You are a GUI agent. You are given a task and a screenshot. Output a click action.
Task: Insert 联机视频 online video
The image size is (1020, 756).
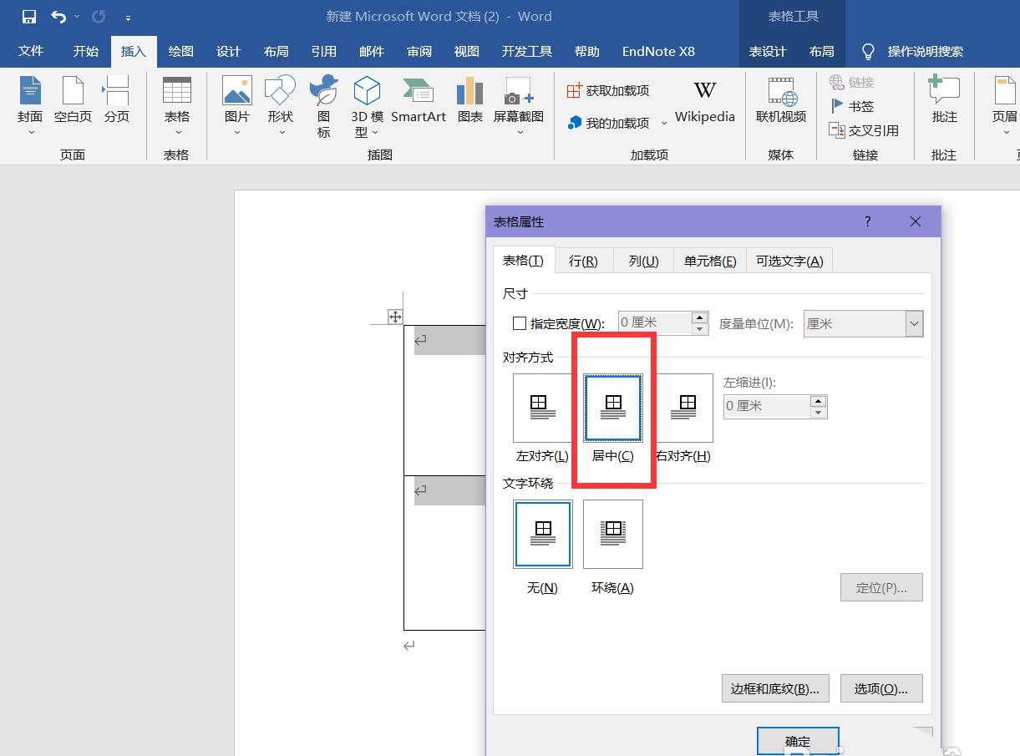[781, 100]
